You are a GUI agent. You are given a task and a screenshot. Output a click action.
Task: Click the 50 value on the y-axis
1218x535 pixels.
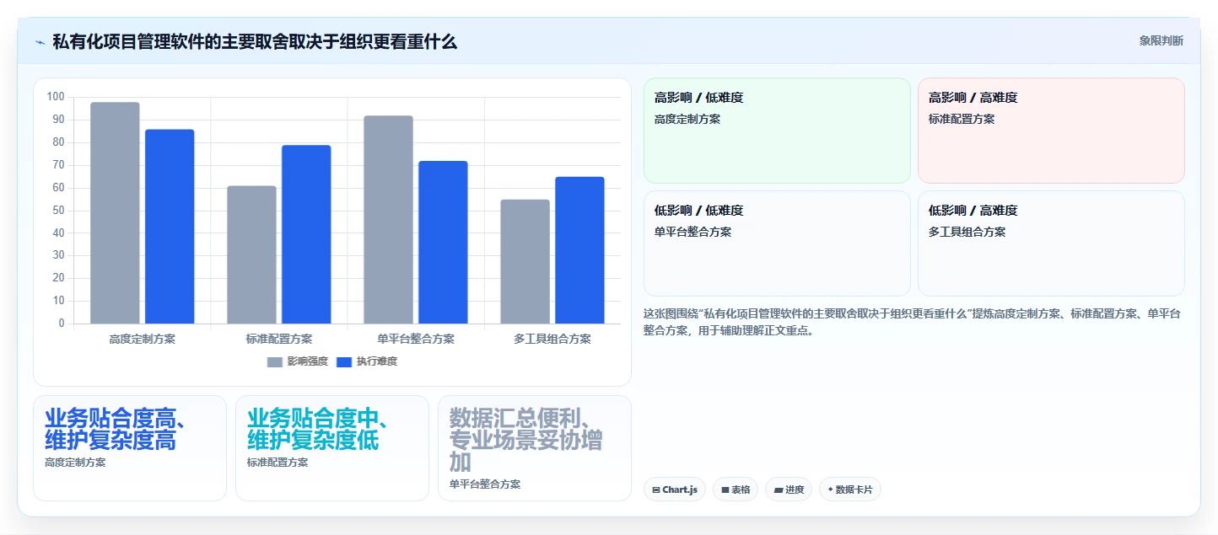pos(57,211)
